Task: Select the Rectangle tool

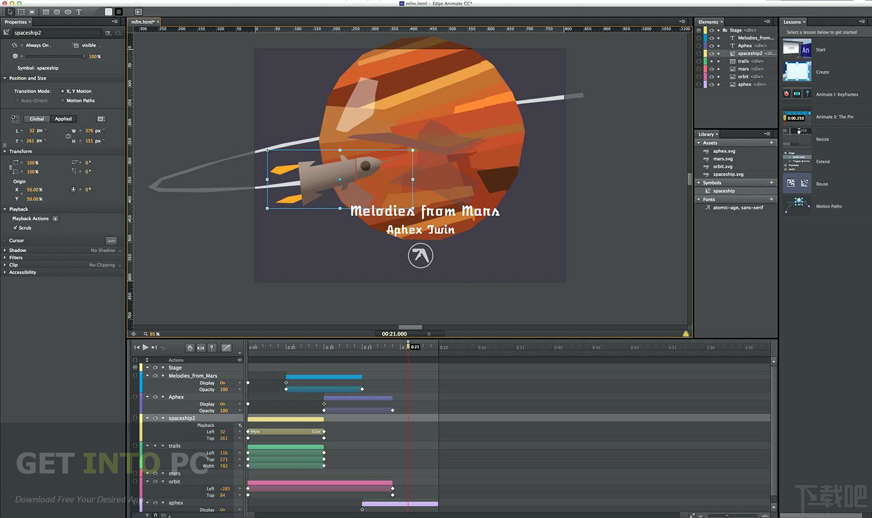Action: point(46,12)
